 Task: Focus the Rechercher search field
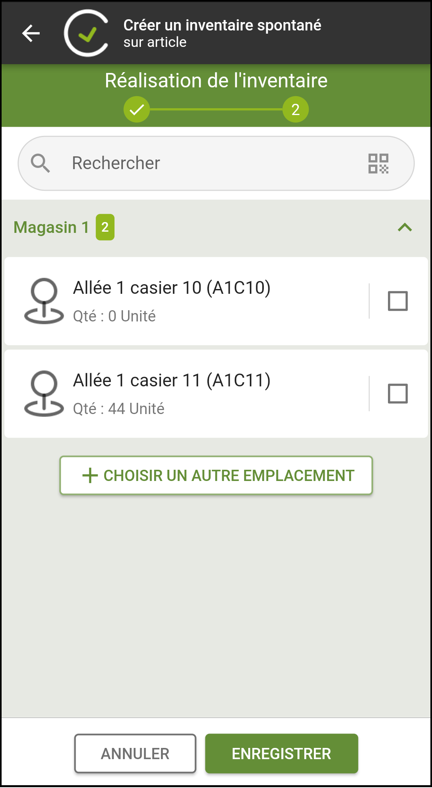click(216, 163)
